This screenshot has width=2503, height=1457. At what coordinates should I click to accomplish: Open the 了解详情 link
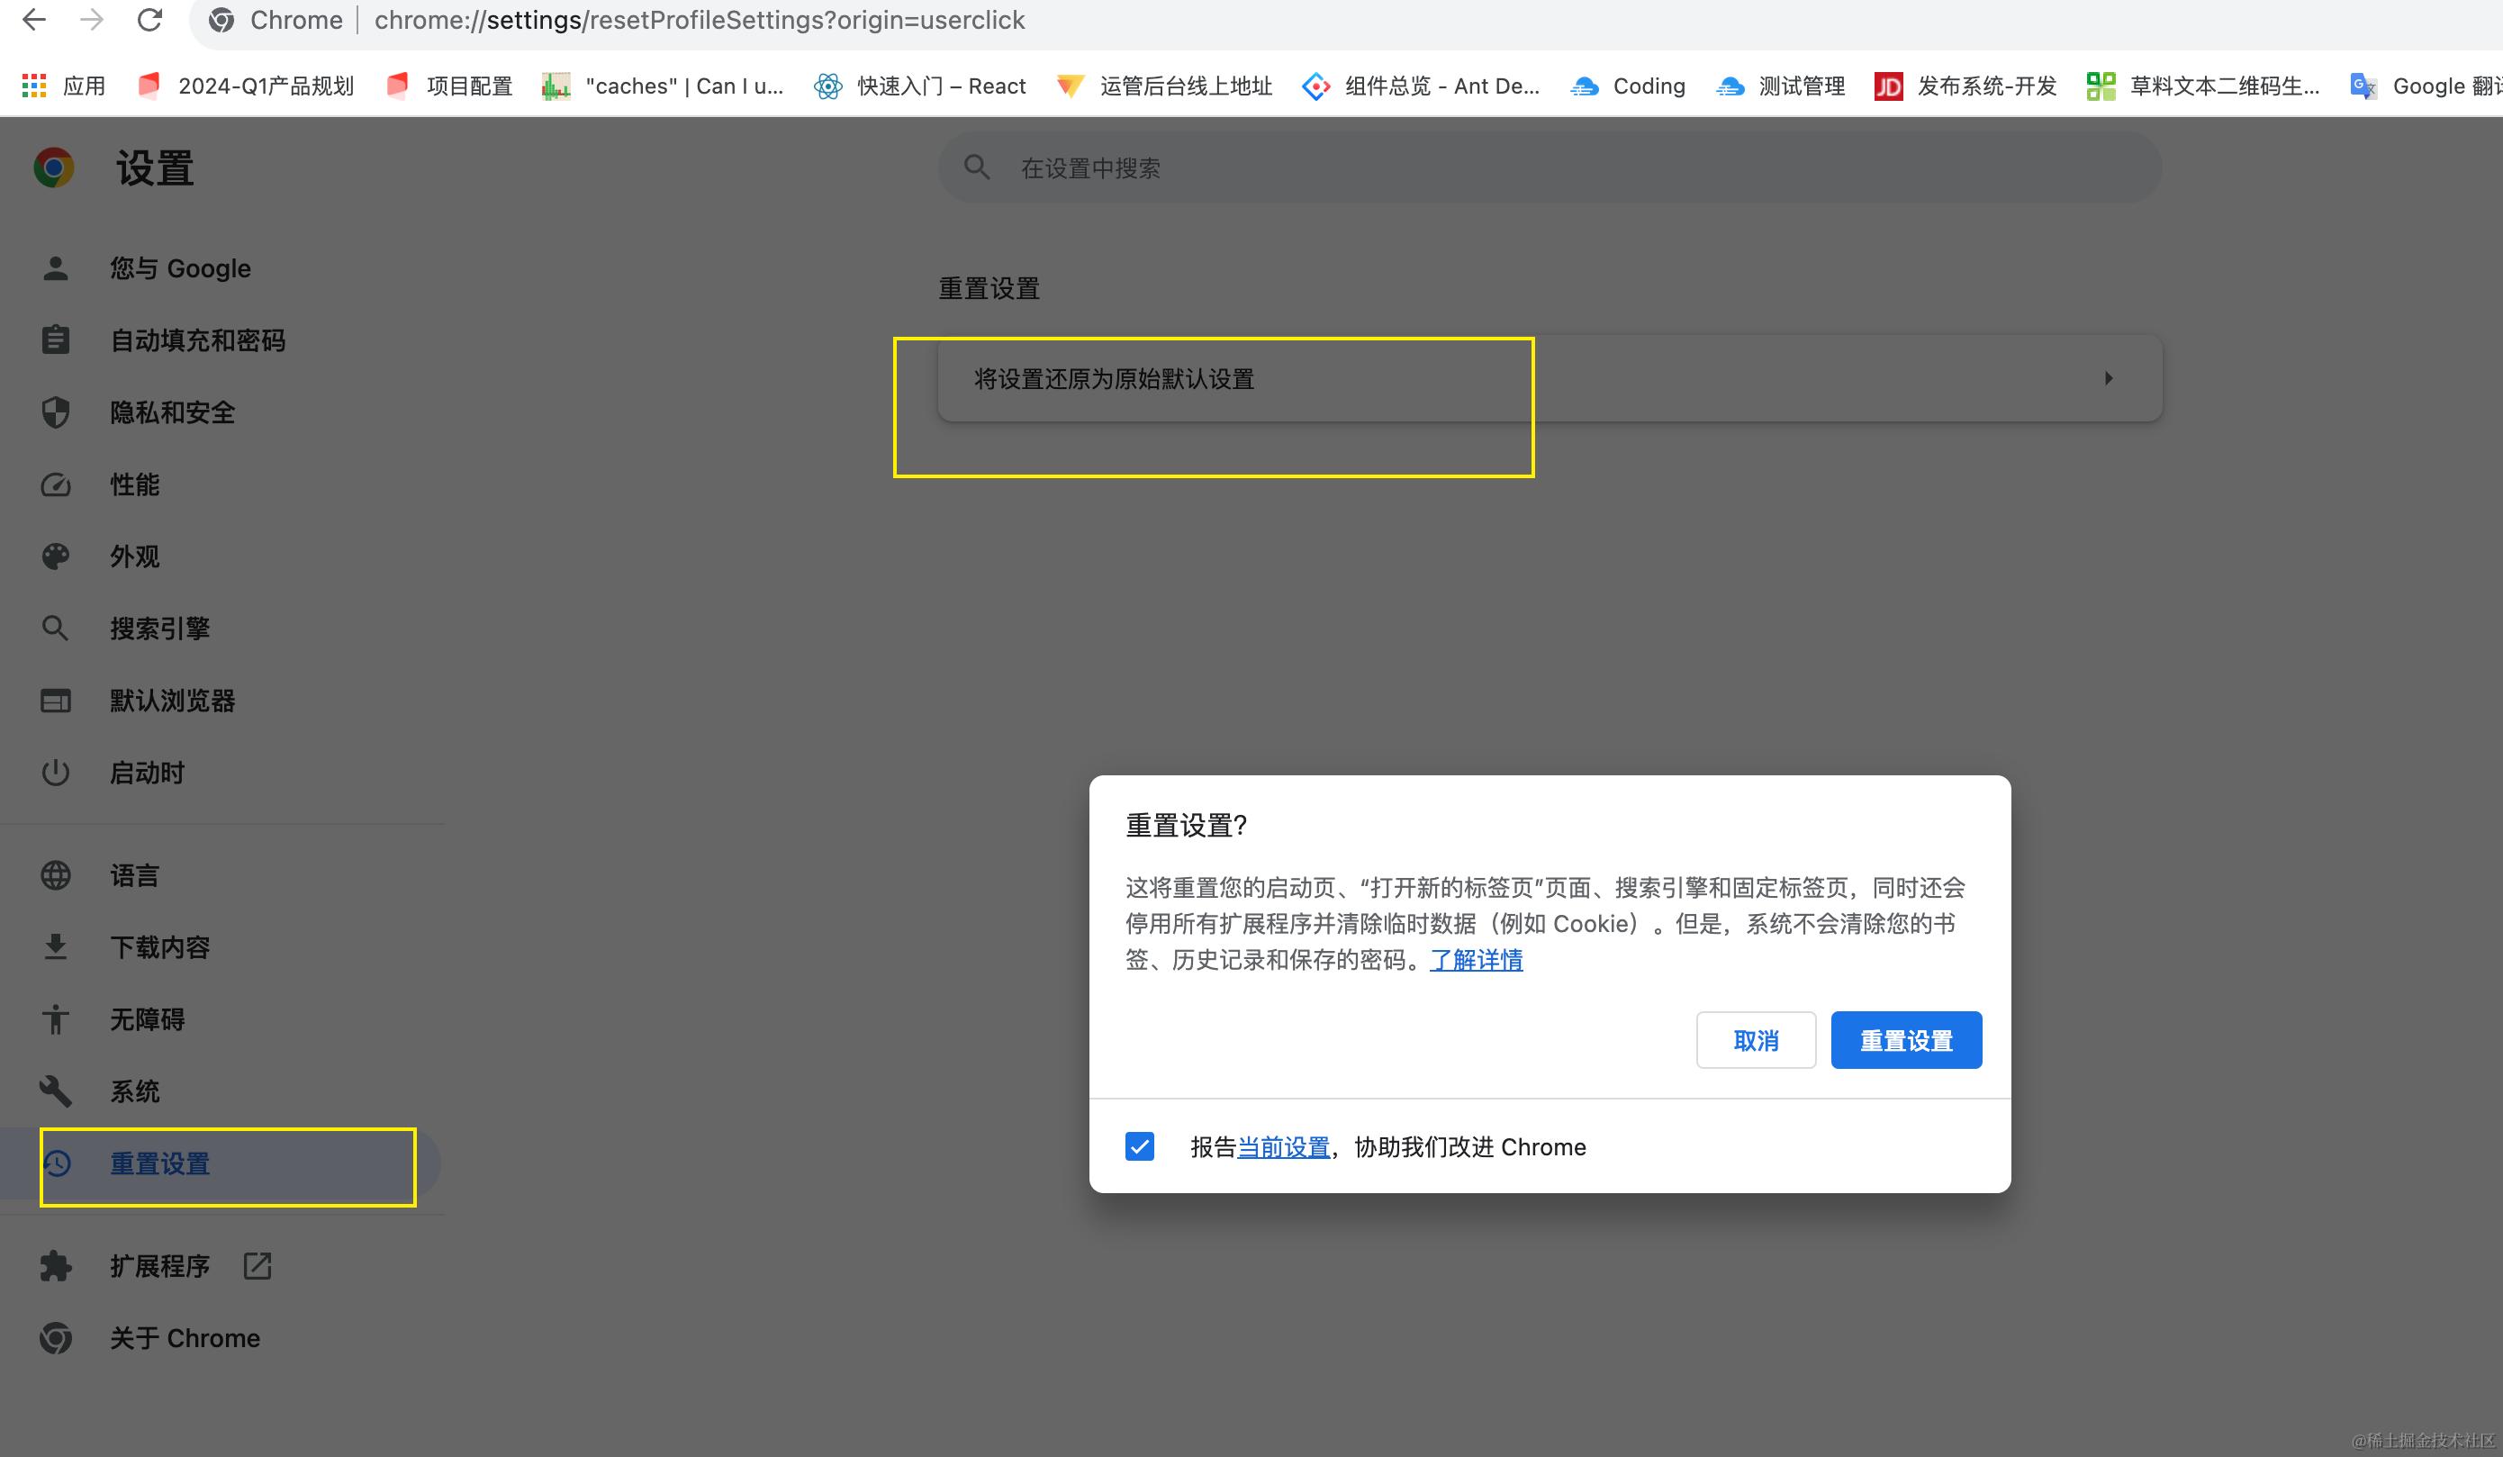point(1475,959)
